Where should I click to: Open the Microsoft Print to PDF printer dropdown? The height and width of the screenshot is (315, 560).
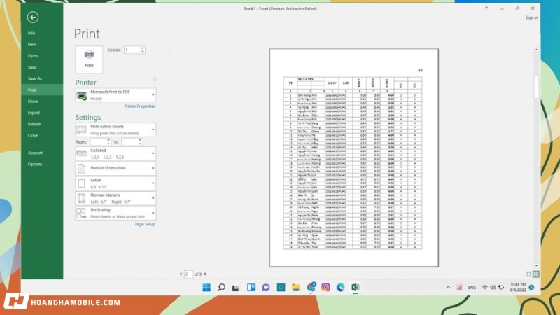pos(115,95)
